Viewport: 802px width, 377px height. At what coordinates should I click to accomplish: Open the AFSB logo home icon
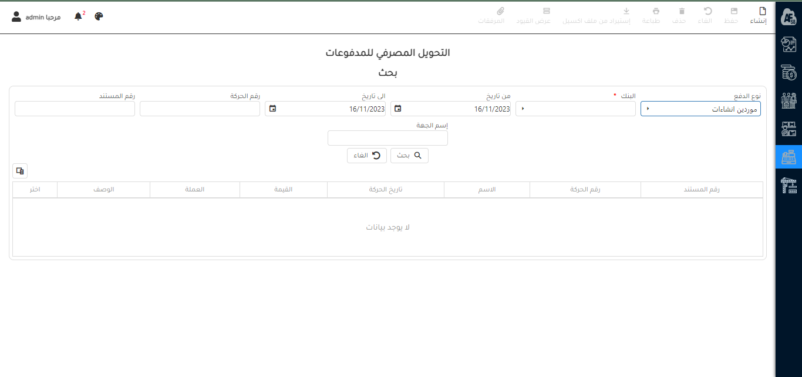(x=788, y=17)
